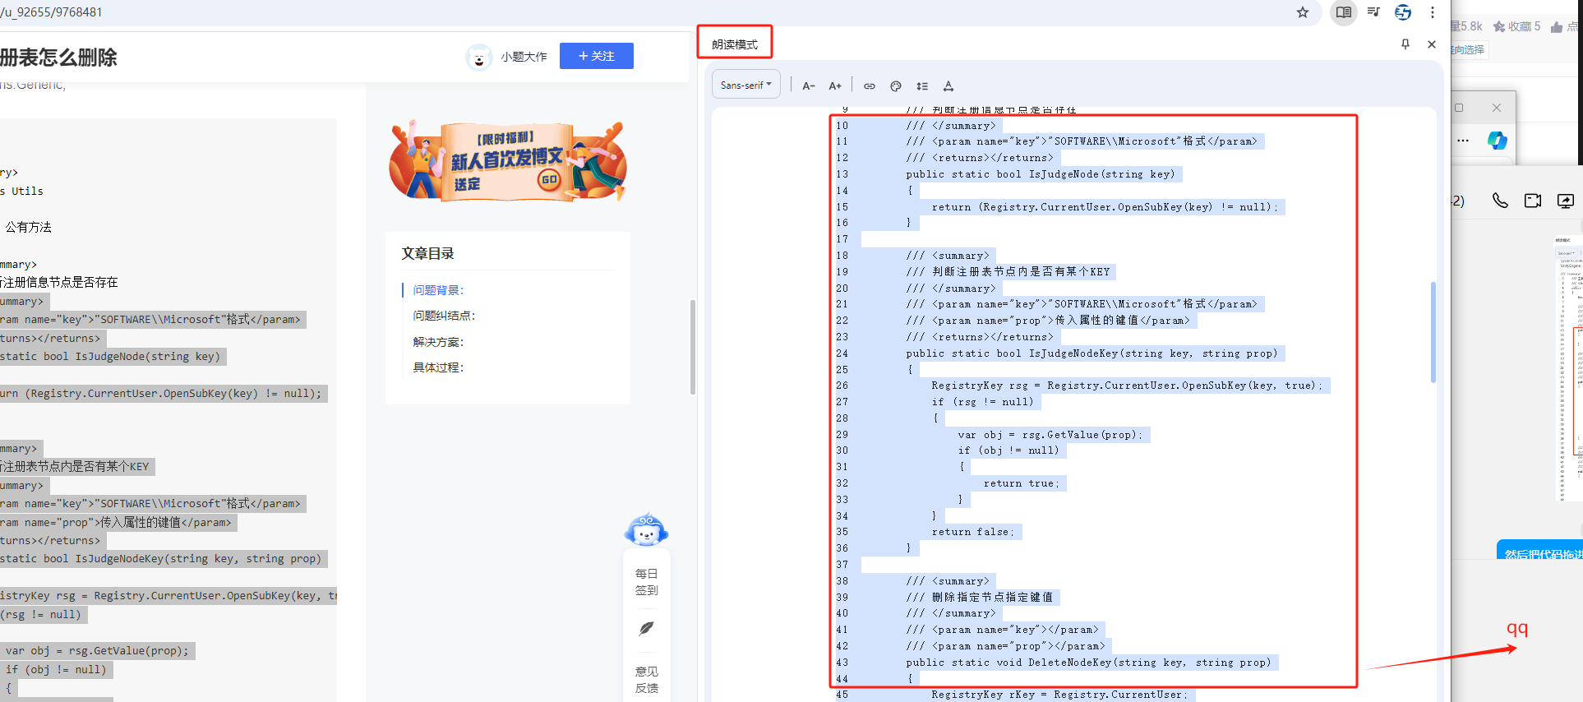Open the line spacing options

click(x=922, y=86)
